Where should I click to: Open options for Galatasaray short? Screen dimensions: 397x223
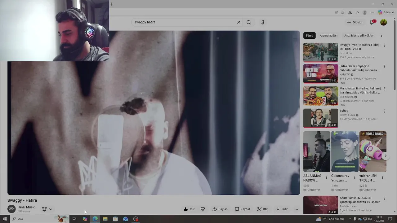pyautogui.click(x=355, y=177)
